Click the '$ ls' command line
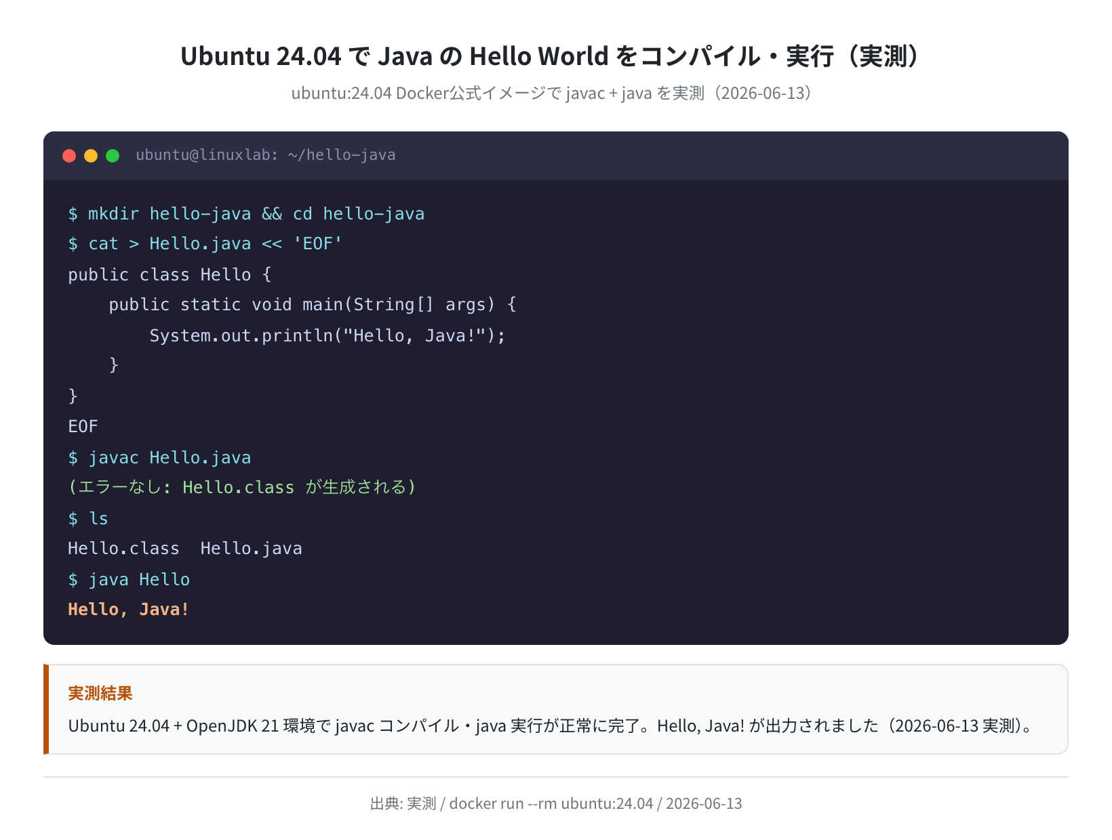Image resolution: width=1112 pixels, height=840 pixels. click(x=88, y=519)
